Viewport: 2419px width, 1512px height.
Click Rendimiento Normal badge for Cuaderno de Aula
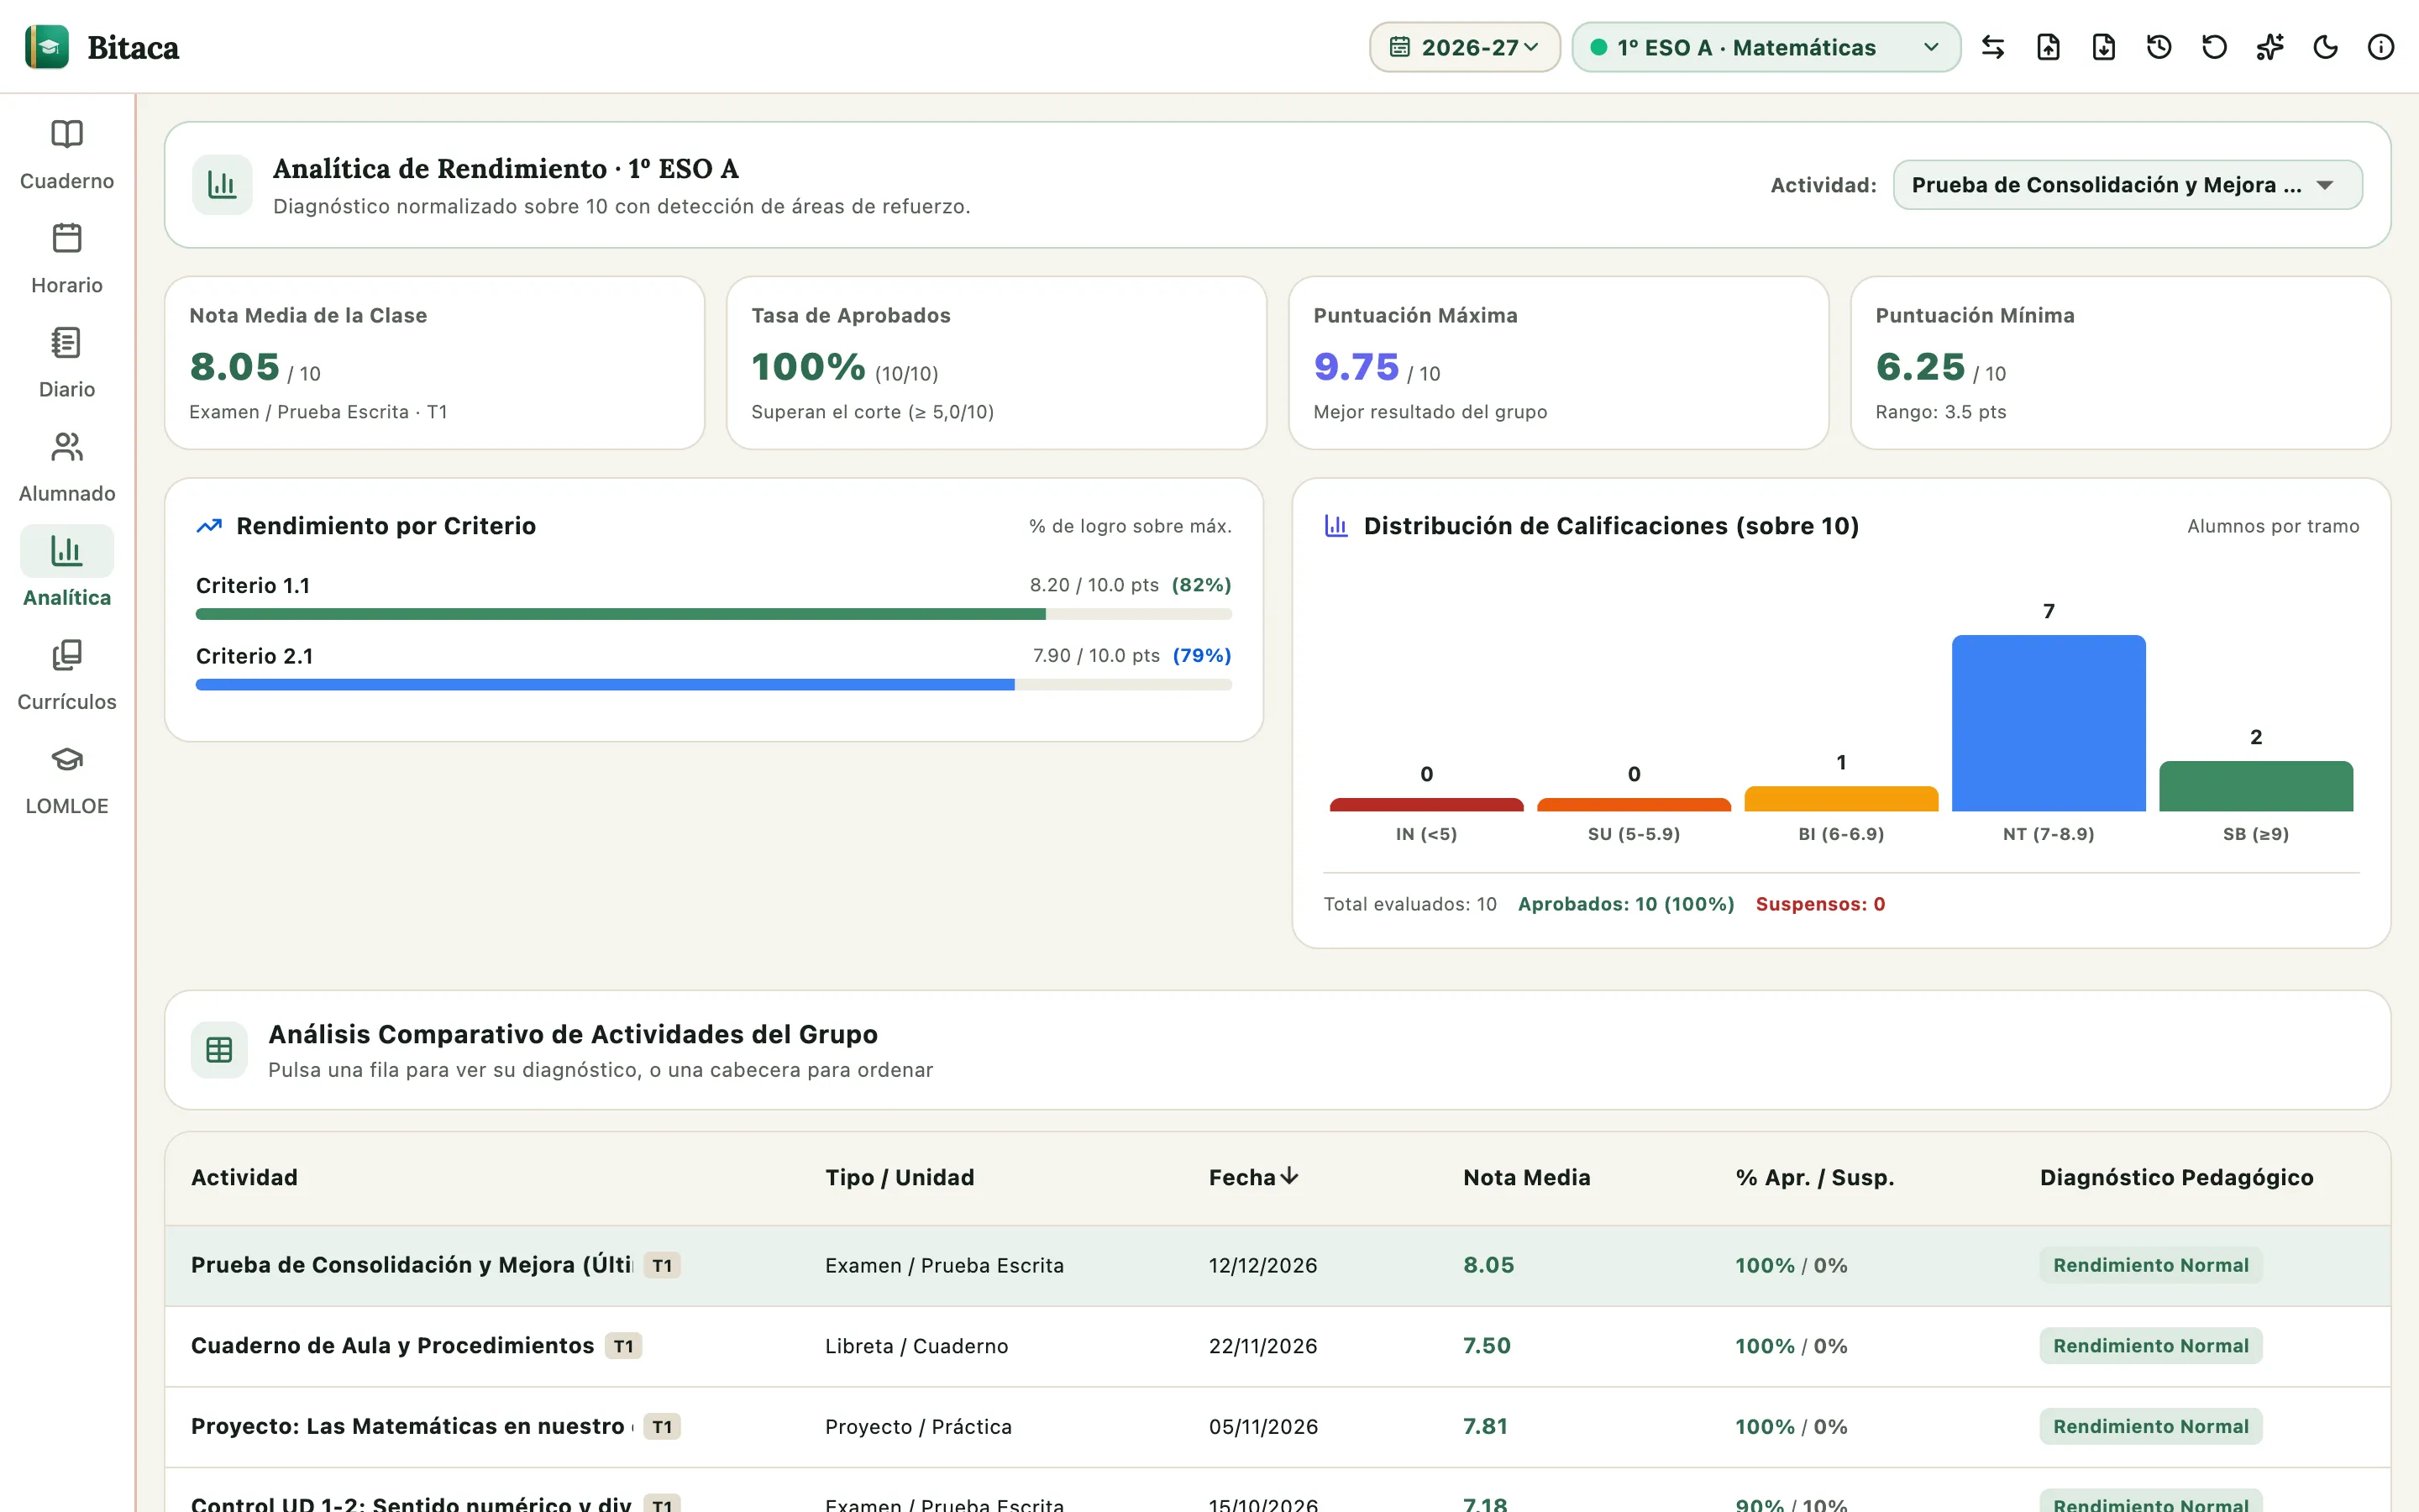tap(2150, 1346)
